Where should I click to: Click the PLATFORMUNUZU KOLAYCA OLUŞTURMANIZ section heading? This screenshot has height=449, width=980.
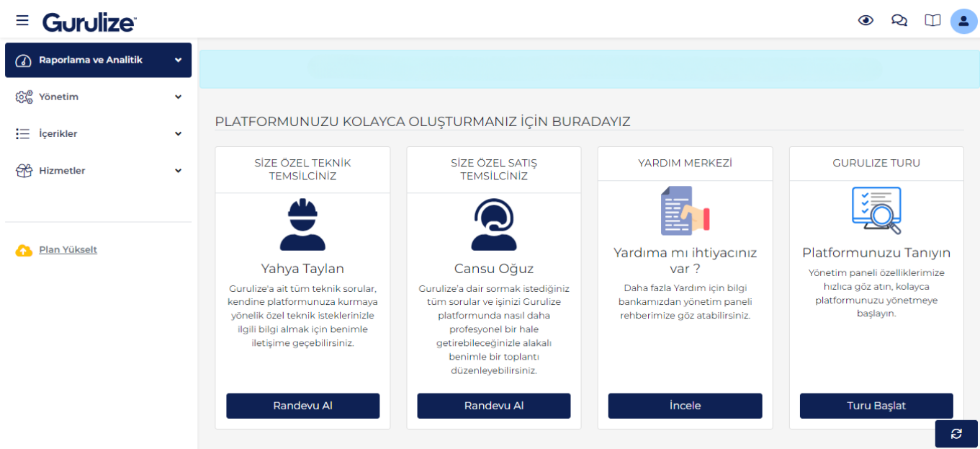[423, 122]
